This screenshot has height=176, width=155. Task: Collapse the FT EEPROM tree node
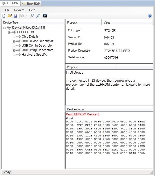pyautogui.click(x=9, y=32)
